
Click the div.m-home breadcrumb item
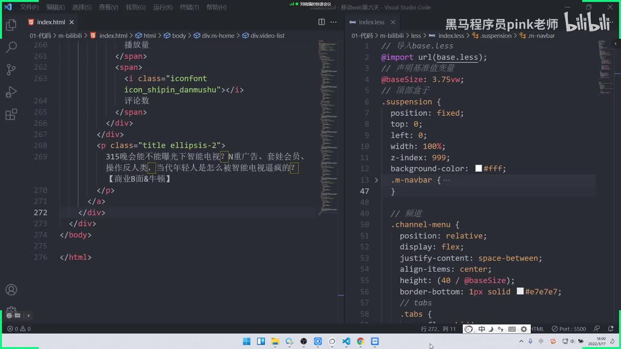(x=214, y=36)
